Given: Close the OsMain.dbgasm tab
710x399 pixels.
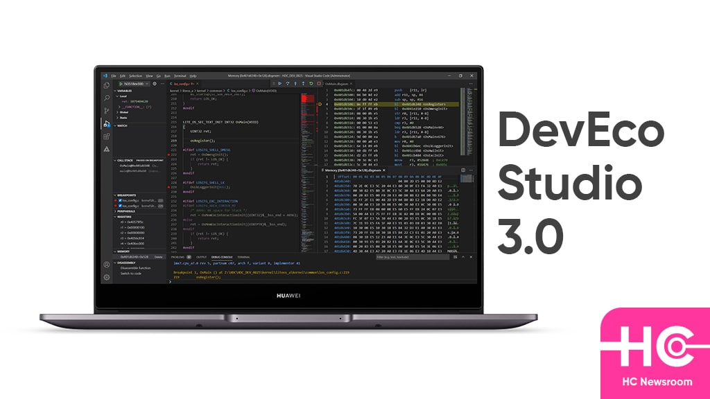Looking at the screenshot, I should click(352, 84).
